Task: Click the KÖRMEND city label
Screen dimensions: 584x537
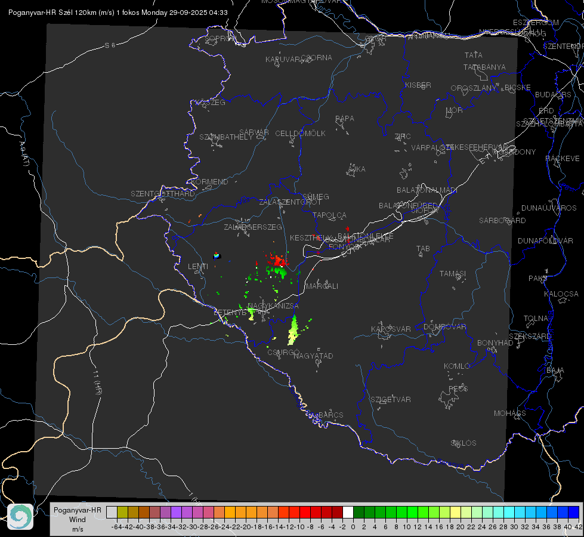Action: tap(209, 182)
